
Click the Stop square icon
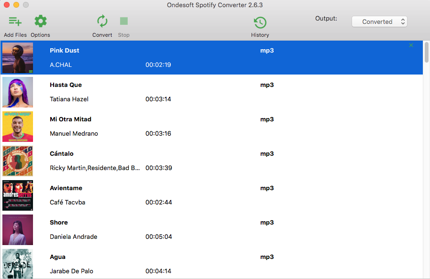pos(124,21)
